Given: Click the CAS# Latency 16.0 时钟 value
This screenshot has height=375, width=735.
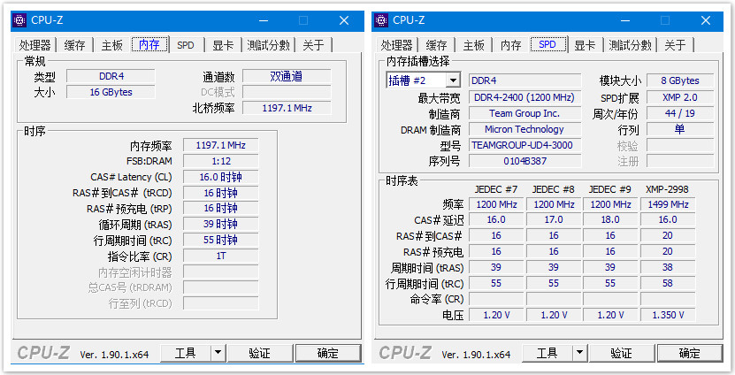Looking at the screenshot, I should pos(220,177).
